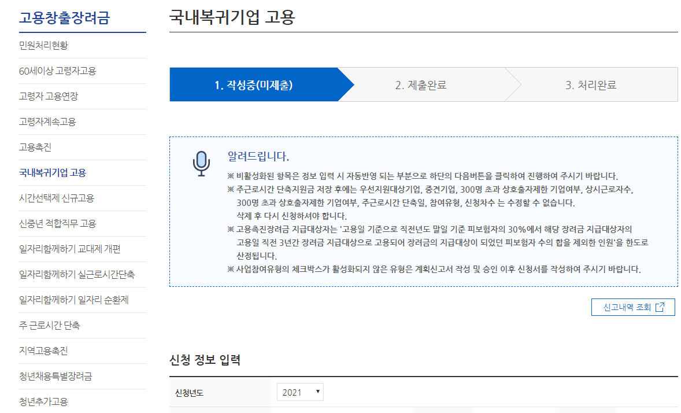Image resolution: width=681 pixels, height=413 pixels.
Task: Click the 신청 정보 입력 section heading
Action: click(205, 360)
